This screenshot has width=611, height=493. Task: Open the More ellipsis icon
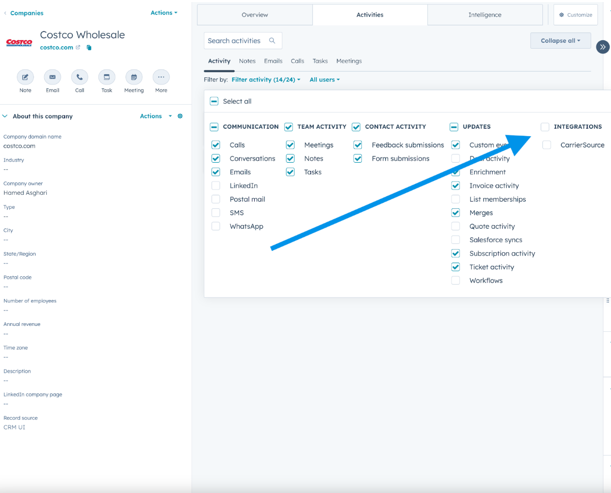(161, 77)
